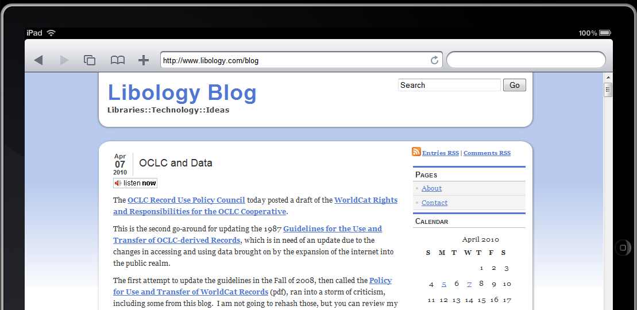The image size is (637, 310).
Task: Click the empty browser search field
Action: click(526, 60)
